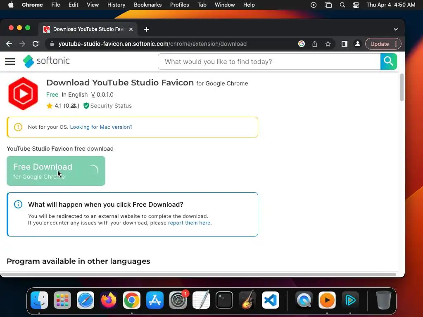Open the App Store from the dock
Viewport: 423px width, 317px height.
point(155,300)
